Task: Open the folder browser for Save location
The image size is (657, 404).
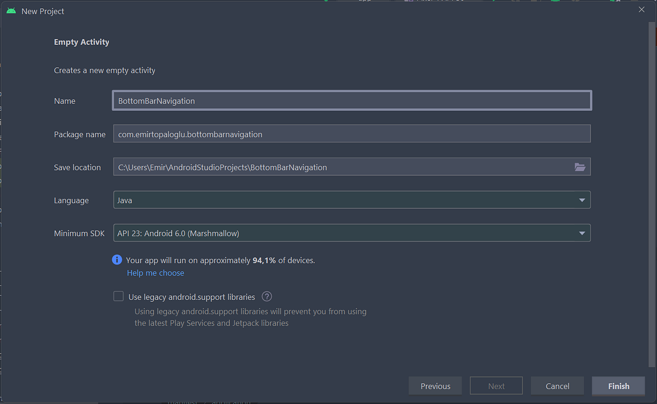Action: coord(580,167)
